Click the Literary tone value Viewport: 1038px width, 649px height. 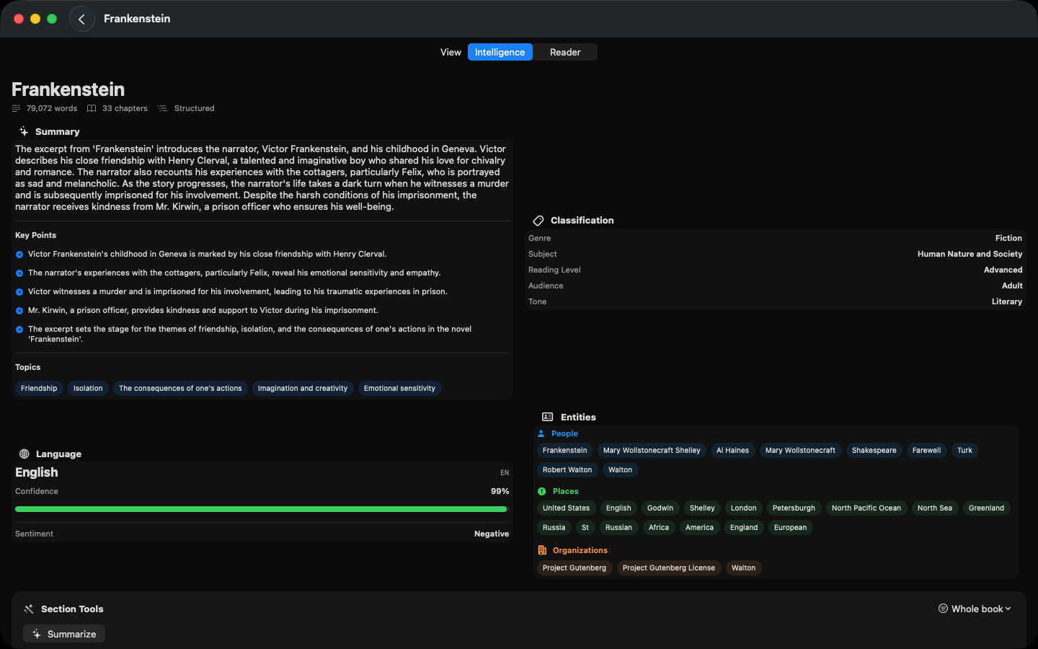[x=1006, y=301]
